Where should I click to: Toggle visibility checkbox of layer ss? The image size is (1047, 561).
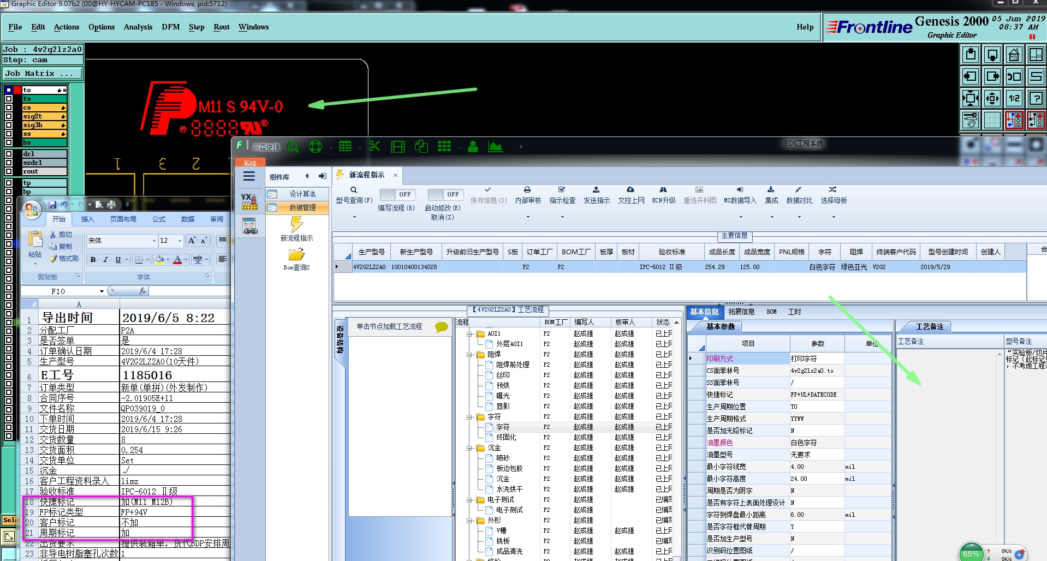[x=9, y=134]
